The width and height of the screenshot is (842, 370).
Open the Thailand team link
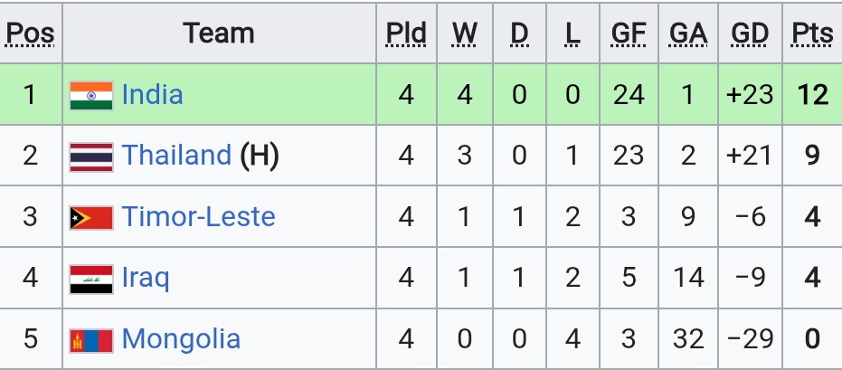[176, 156]
